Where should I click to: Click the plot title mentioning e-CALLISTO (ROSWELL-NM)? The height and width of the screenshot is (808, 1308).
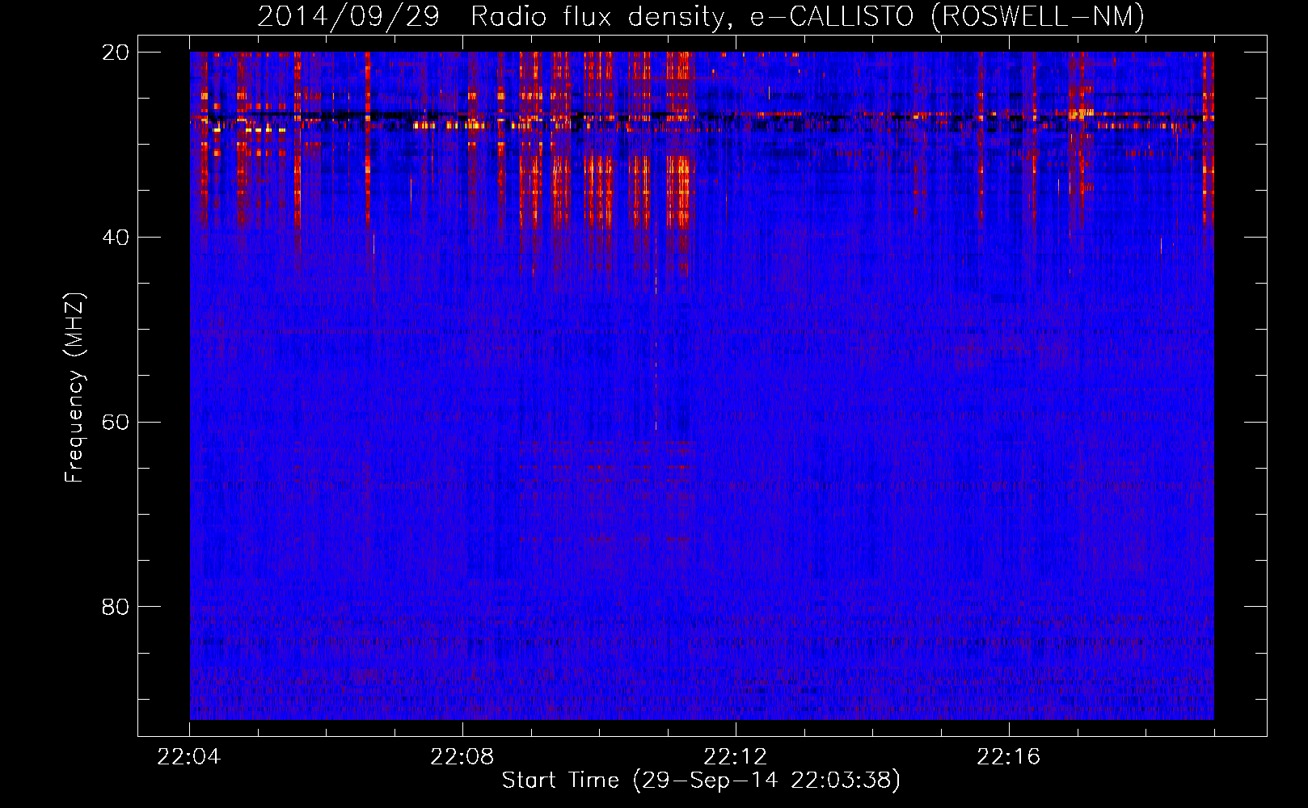tap(701, 16)
